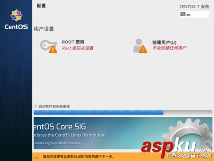214x161 pixels.
Task: Click the warning triangle in bottom bar
Action: [36, 157]
